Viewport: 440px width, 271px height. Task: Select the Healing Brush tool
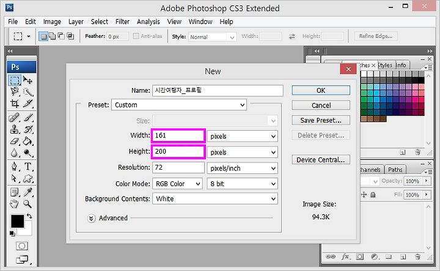pyautogui.click(x=14, y=117)
